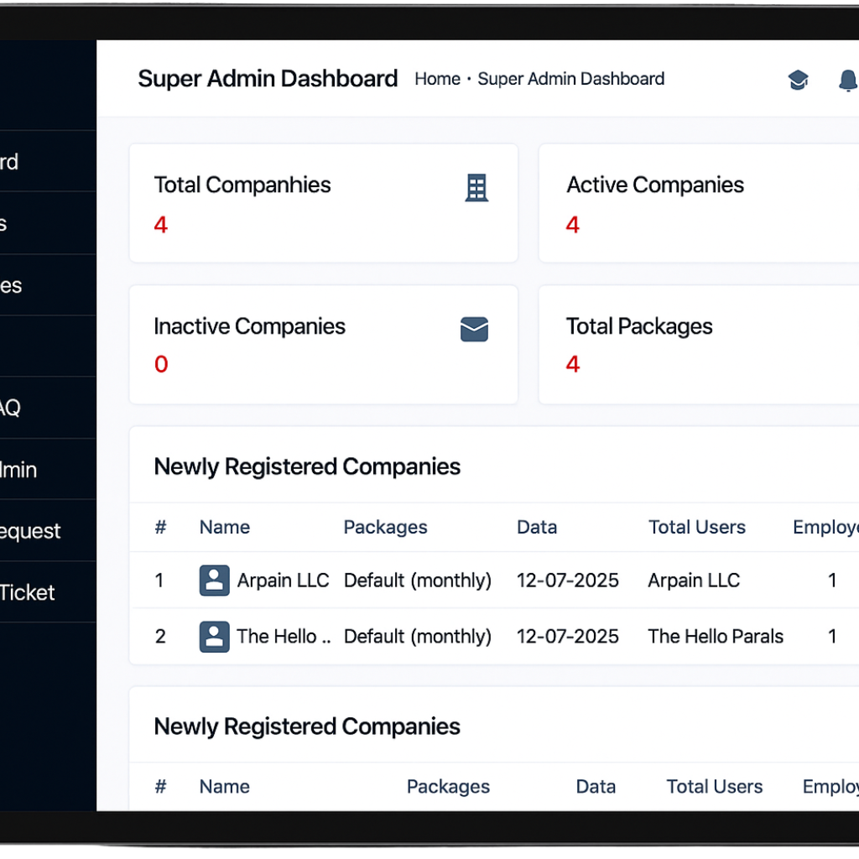Click the building icon on Total Companies card
859x859 pixels.
click(476, 187)
